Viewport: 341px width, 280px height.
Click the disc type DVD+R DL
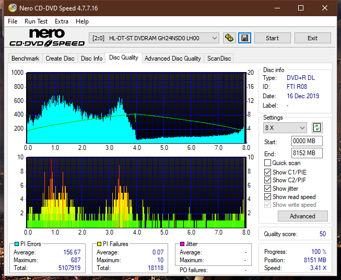pos(301,78)
